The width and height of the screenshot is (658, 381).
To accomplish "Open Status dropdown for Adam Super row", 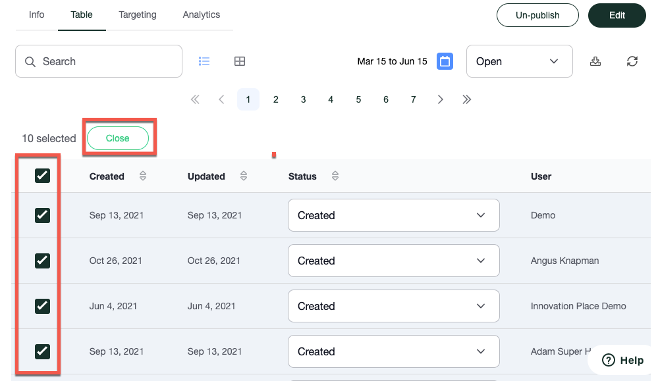I will point(394,351).
